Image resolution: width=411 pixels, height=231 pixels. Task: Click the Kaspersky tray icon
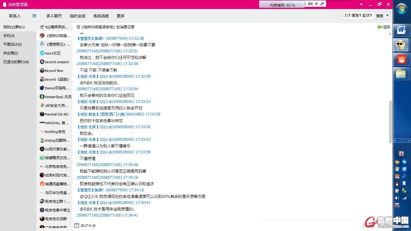point(397,205)
